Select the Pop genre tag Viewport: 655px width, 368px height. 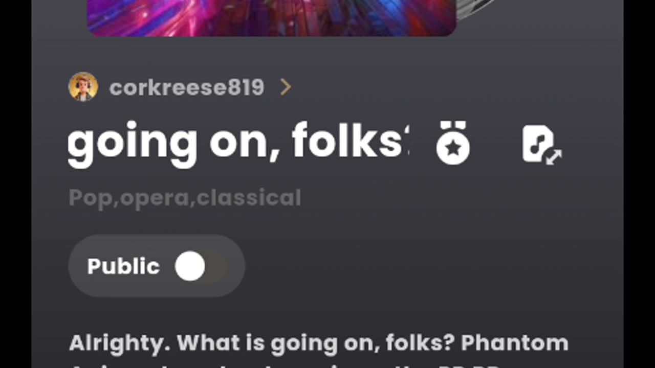90,198
